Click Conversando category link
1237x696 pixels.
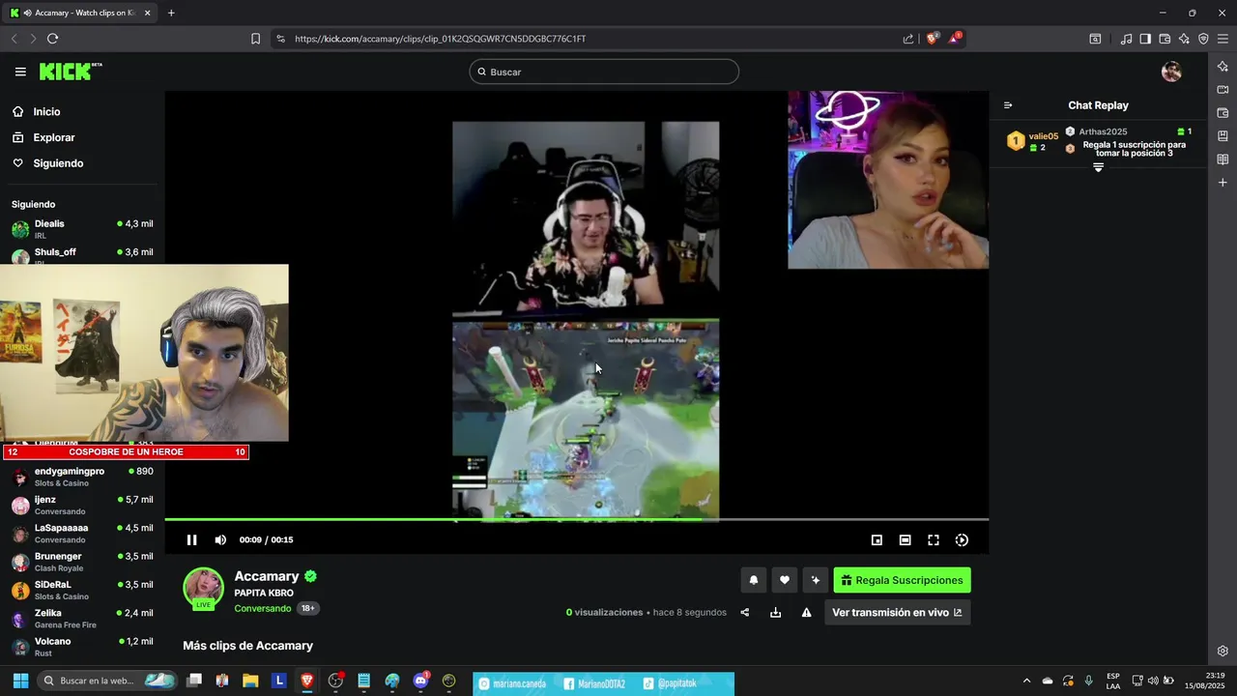263,608
